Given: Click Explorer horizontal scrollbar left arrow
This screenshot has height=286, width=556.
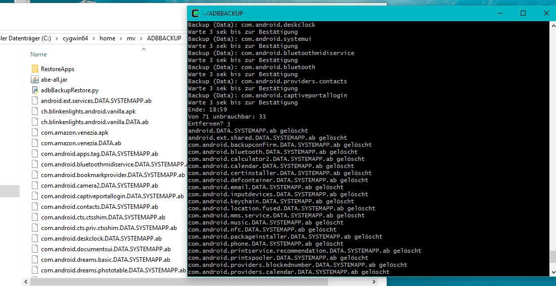Looking at the screenshot, I should tap(25, 282).
